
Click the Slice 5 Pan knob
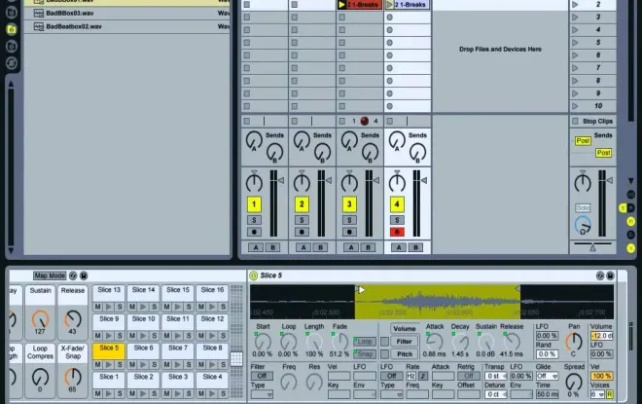click(x=574, y=342)
